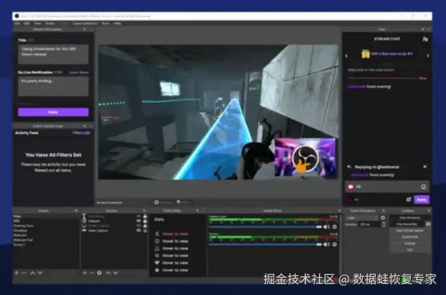Click Studio Mode in Controls
Viewport: 446px width, 295px height.
[x=410, y=237]
